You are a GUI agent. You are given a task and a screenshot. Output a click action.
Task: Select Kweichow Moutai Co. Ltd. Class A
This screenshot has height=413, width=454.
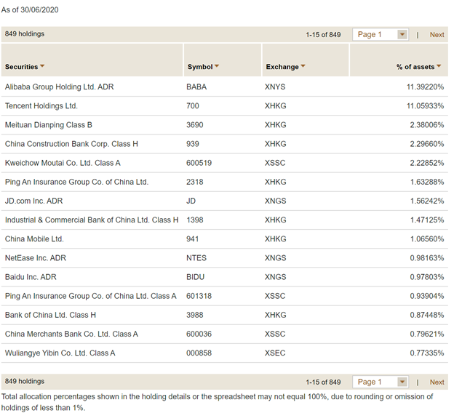point(63,163)
